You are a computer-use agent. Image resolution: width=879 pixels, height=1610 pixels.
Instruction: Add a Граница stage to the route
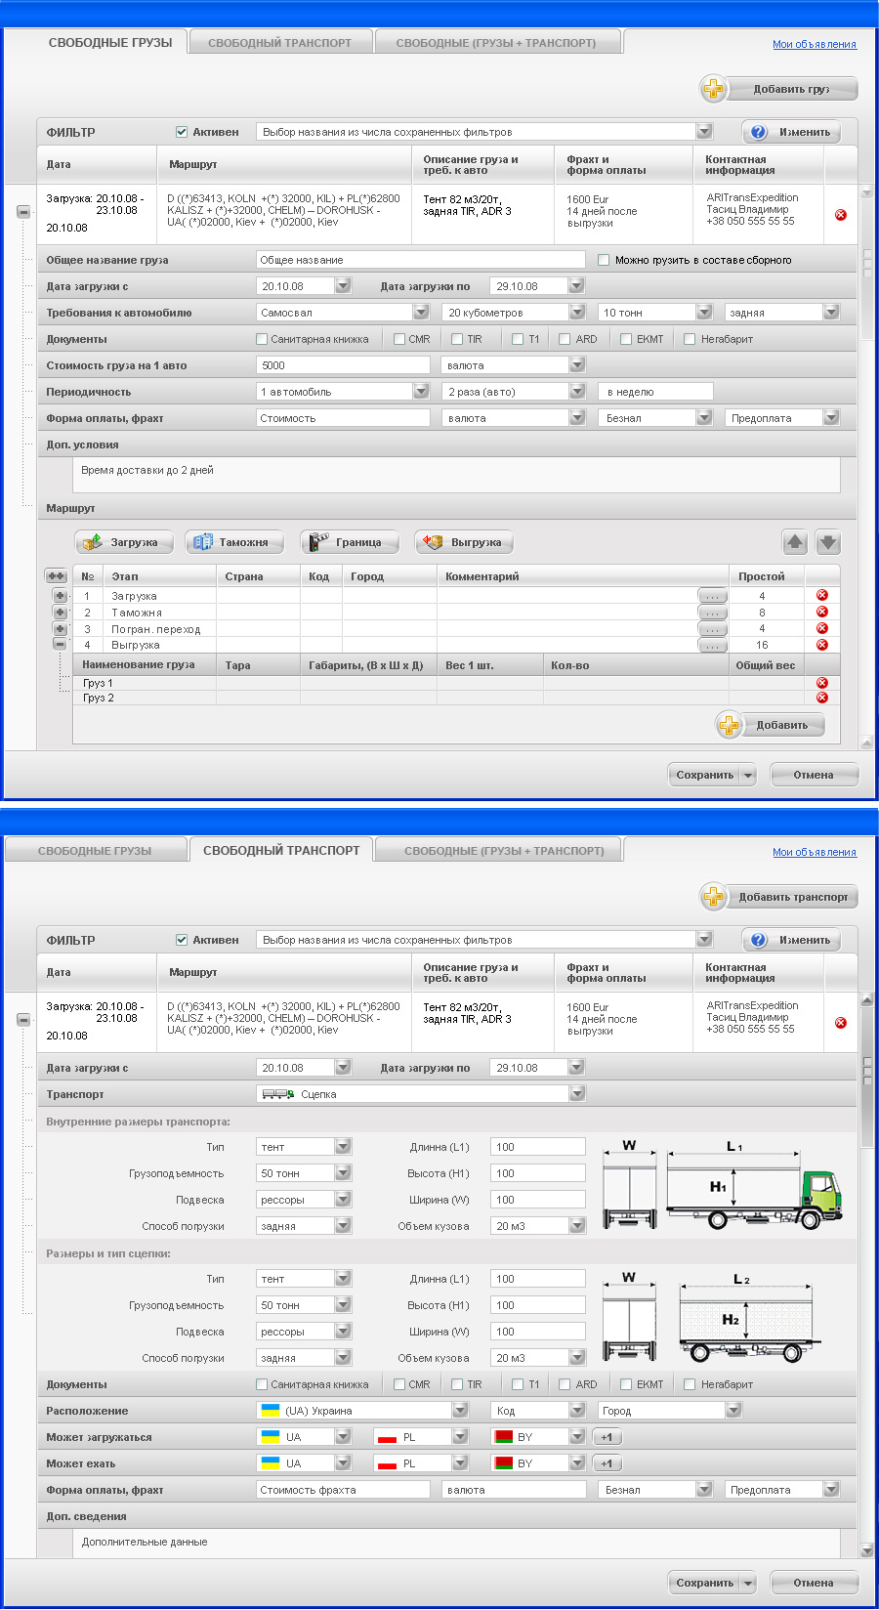[x=350, y=542]
